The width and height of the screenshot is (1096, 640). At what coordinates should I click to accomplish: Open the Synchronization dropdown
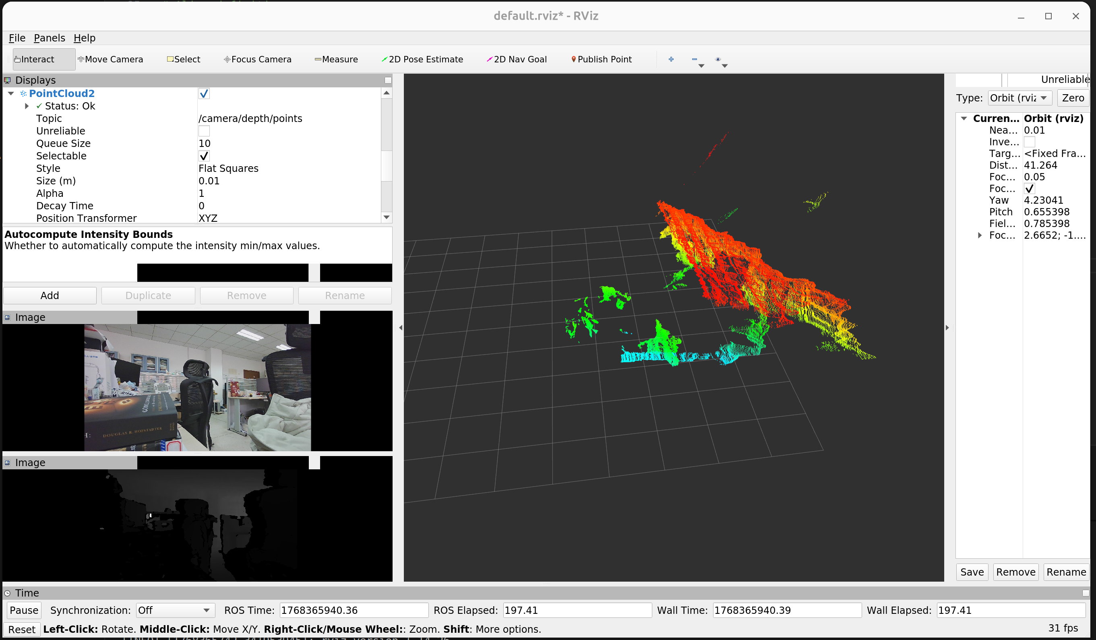pyautogui.click(x=175, y=610)
